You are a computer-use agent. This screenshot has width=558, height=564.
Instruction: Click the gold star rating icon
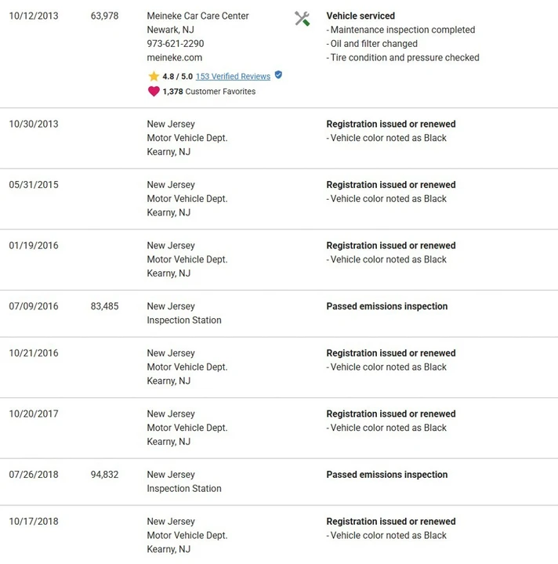point(154,76)
